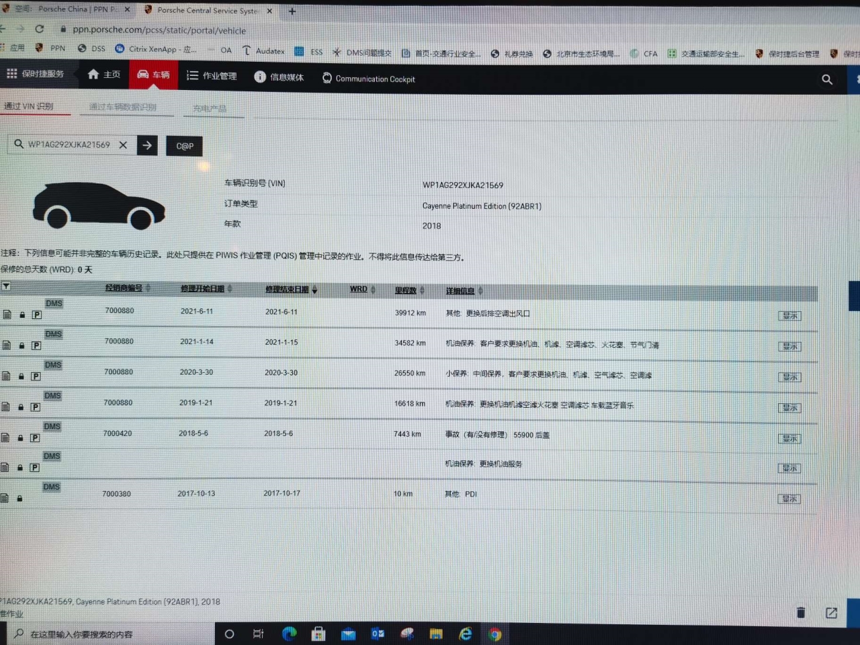Click the open-in-new-window icon at bottom
860x645 pixels.
click(831, 613)
